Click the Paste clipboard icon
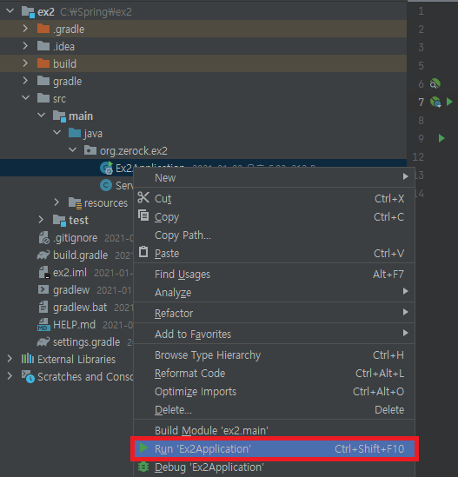The width and height of the screenshot is (458, 477). click(x=143, y=252)
